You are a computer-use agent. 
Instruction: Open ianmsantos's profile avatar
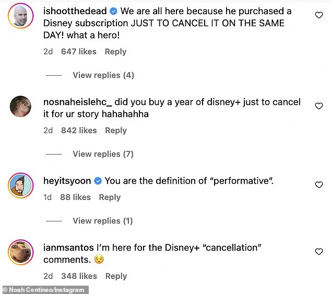[21, 252]
